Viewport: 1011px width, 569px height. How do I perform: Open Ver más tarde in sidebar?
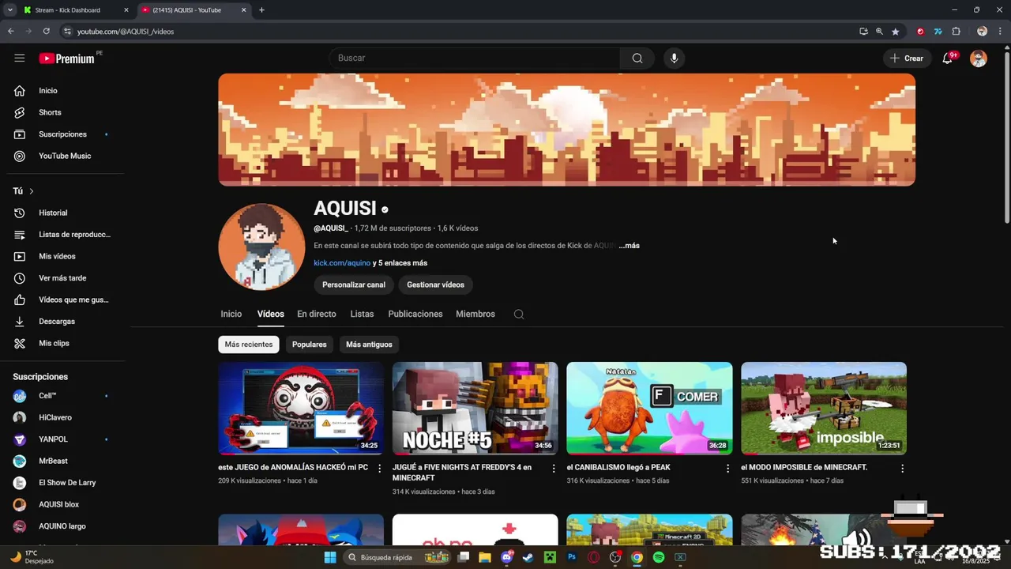[x=63, y=278]
